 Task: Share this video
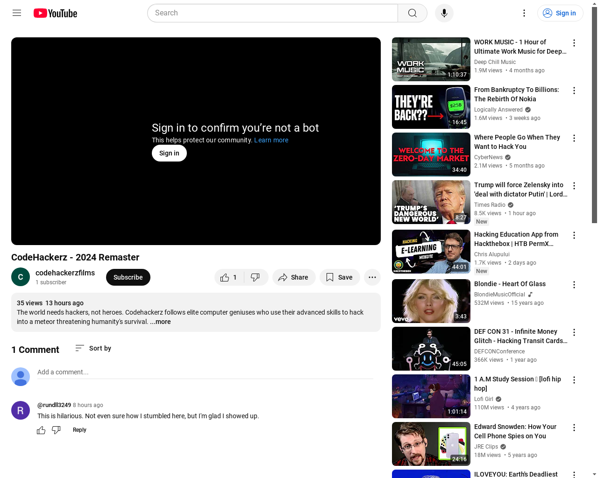(294, 277)
